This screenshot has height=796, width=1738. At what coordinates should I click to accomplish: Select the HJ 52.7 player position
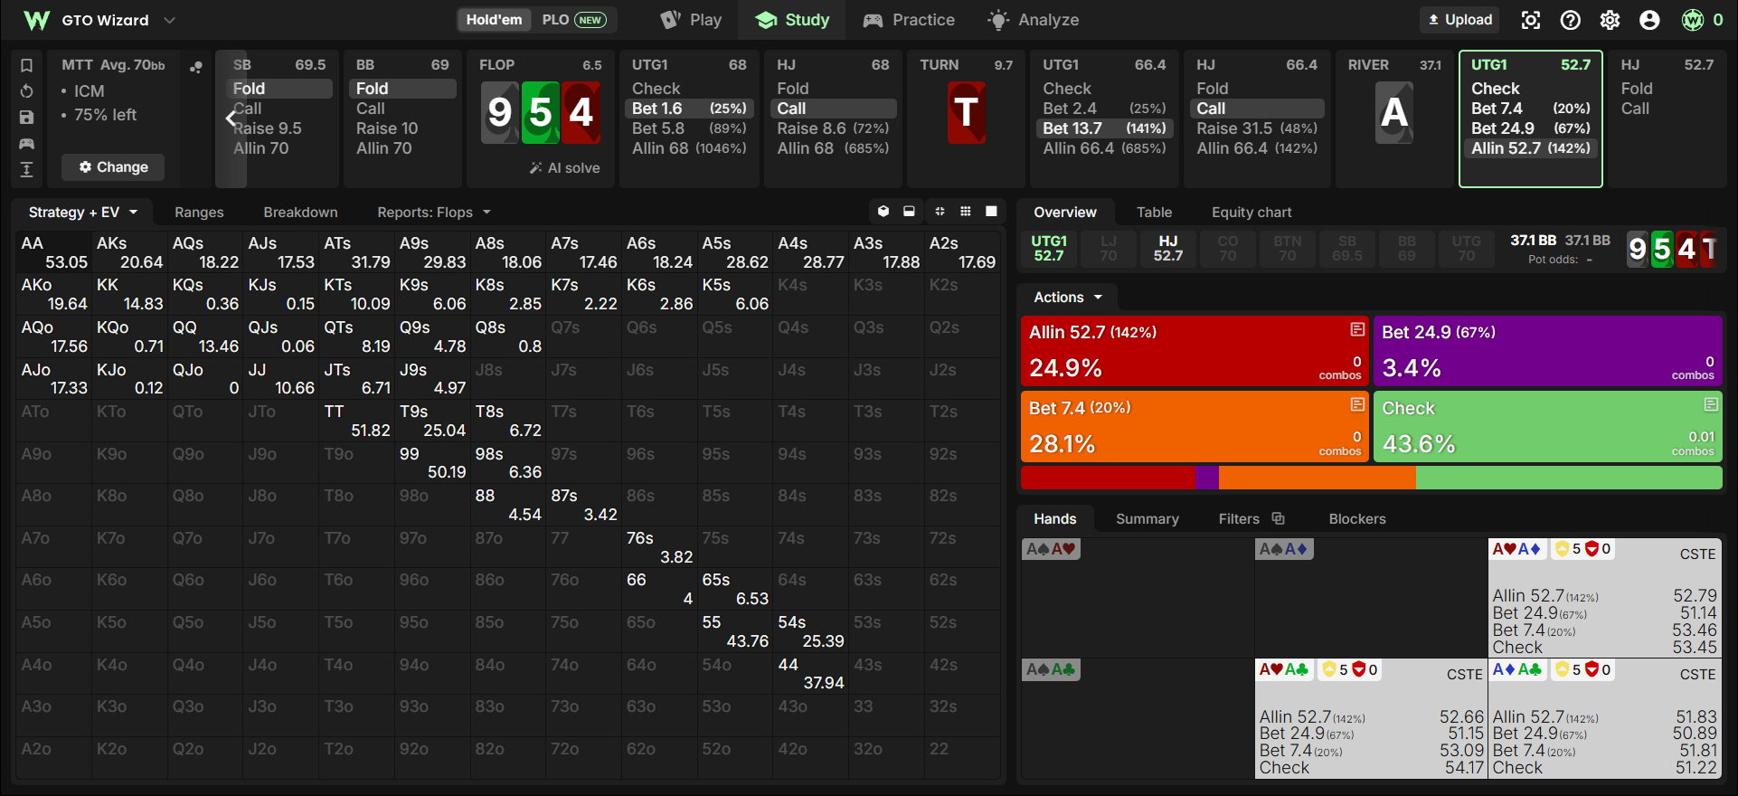pos(1167,249)
